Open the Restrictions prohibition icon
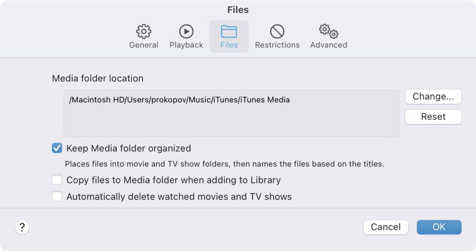This screenshot has height=251, width=476. point(277,31)
